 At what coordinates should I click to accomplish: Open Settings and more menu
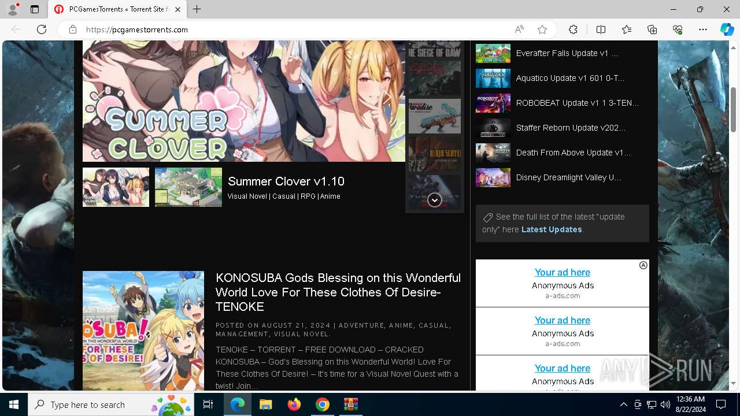coord(703,29)
